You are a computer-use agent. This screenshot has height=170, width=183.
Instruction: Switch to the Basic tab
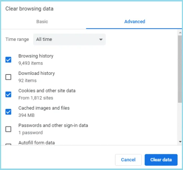click(x=42, y=21)
